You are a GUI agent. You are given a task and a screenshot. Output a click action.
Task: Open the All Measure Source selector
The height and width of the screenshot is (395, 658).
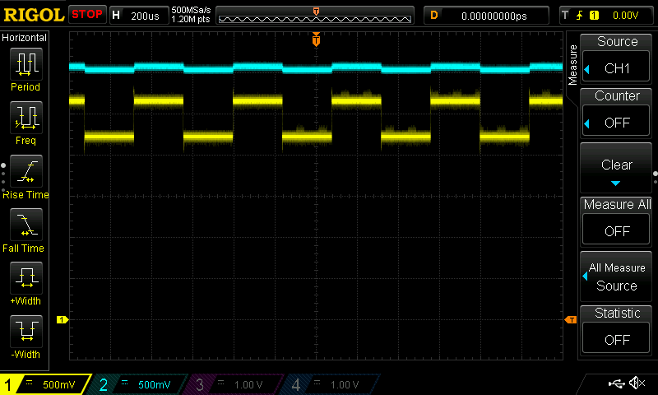point(617,276)
